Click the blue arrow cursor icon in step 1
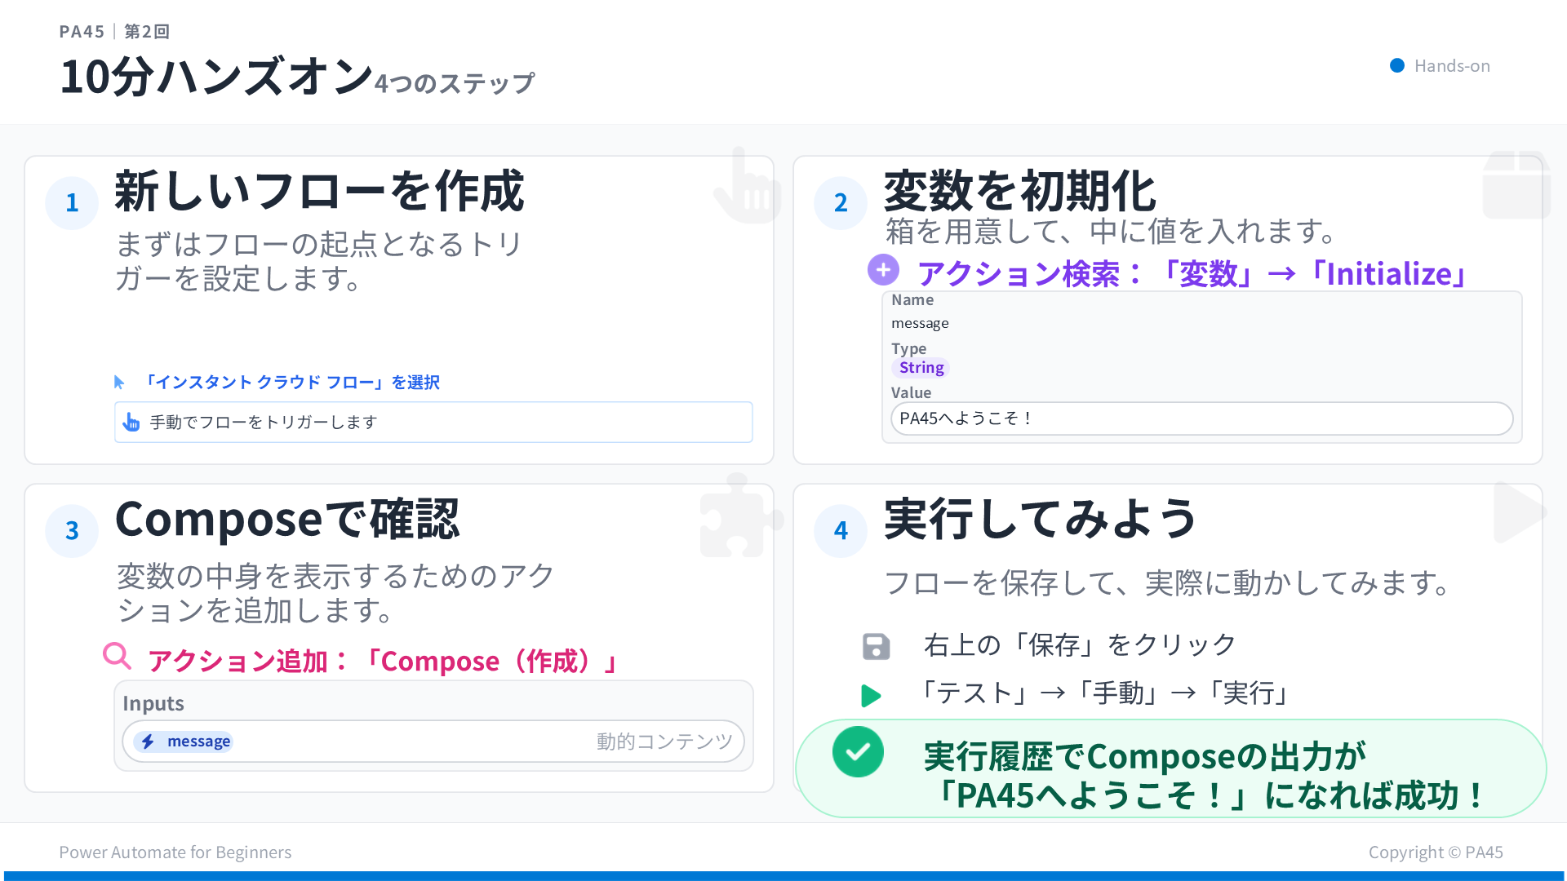 120,381
